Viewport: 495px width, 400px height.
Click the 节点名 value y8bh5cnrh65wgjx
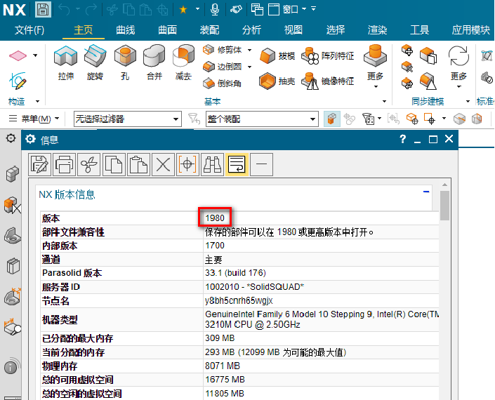point(239,300)
